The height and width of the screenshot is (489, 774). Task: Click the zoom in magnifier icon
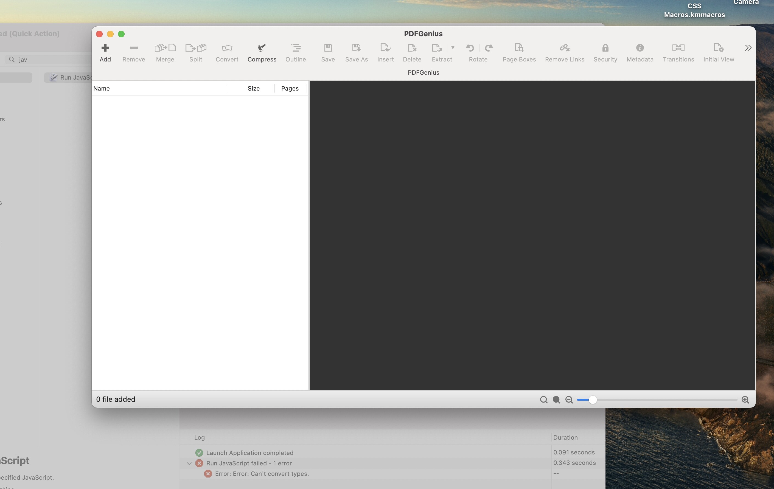pos(745,400)
